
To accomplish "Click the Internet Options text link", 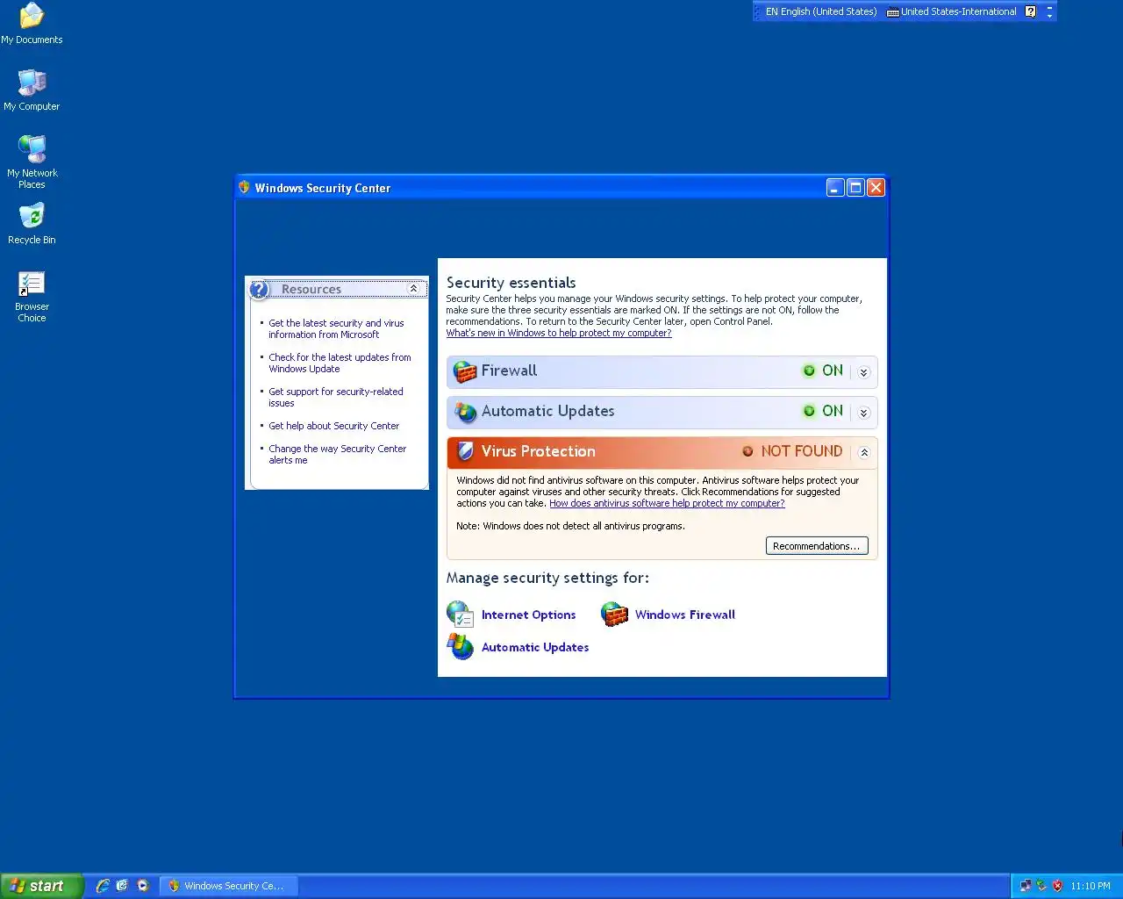I will pos(528,615).
